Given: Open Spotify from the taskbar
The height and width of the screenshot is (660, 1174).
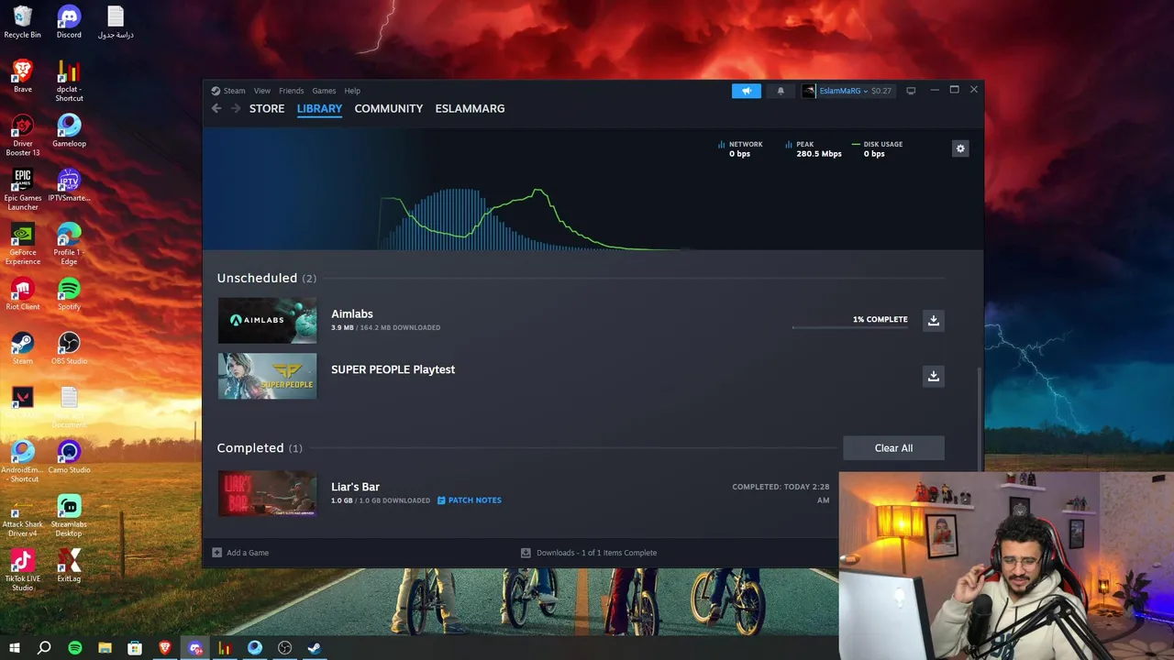Looking at the screenshot, I should coord(75,648).
